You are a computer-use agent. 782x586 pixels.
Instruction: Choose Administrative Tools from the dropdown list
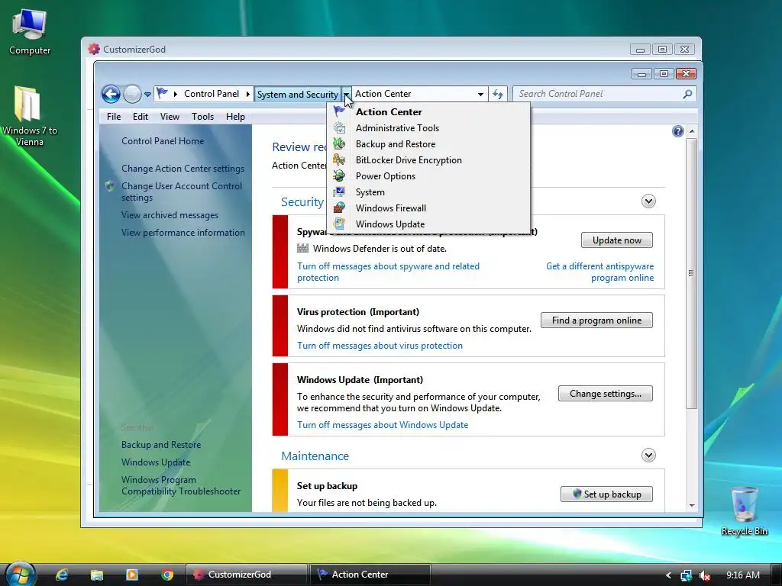coord(428,128)
